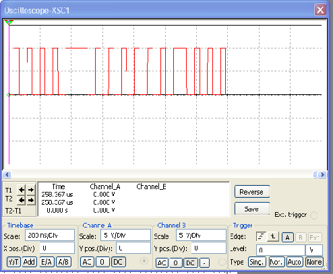Edit Channel B Y pos.(Div) field
The width and height of the screenshot is (333, 274).
pos(209,248)
